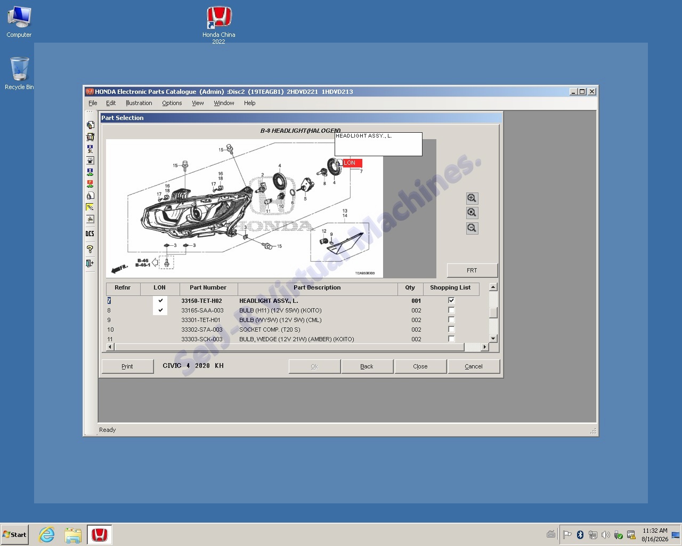Click the red P with green car icon
The width and height of the screenshot is (682, 546).
click(x=90, y=184)
